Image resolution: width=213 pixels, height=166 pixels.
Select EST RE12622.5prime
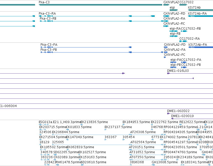[181, 125]
